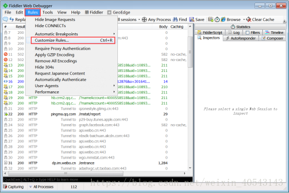Toggle Hide Image Requests option

click(55, 19)
